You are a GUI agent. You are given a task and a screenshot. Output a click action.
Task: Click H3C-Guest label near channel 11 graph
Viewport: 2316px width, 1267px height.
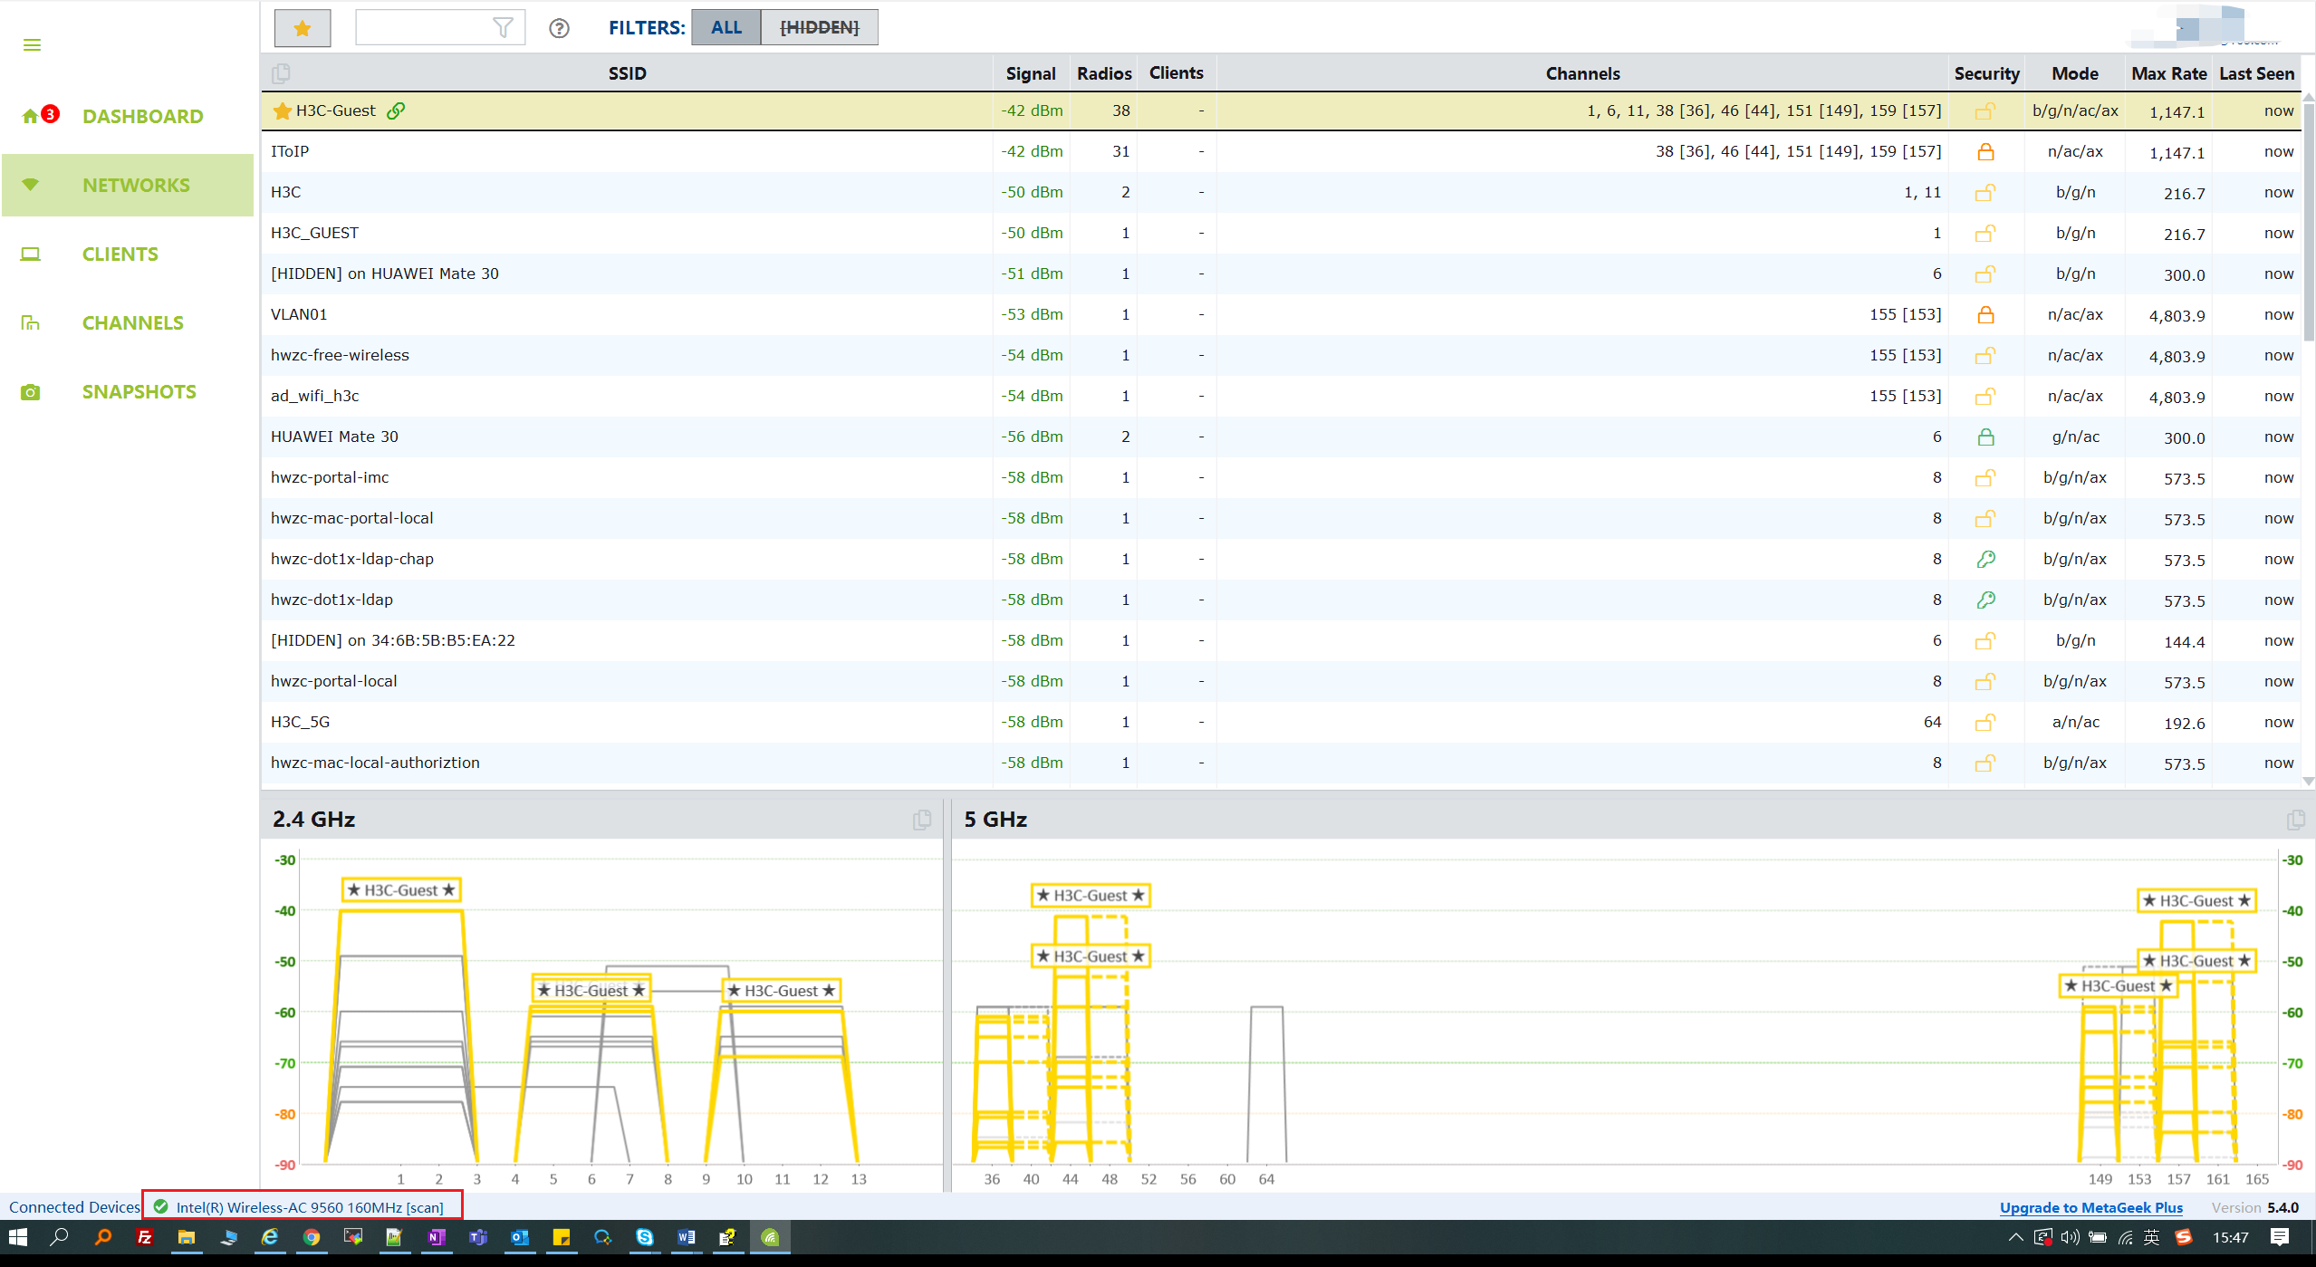[x=781, y=991]
